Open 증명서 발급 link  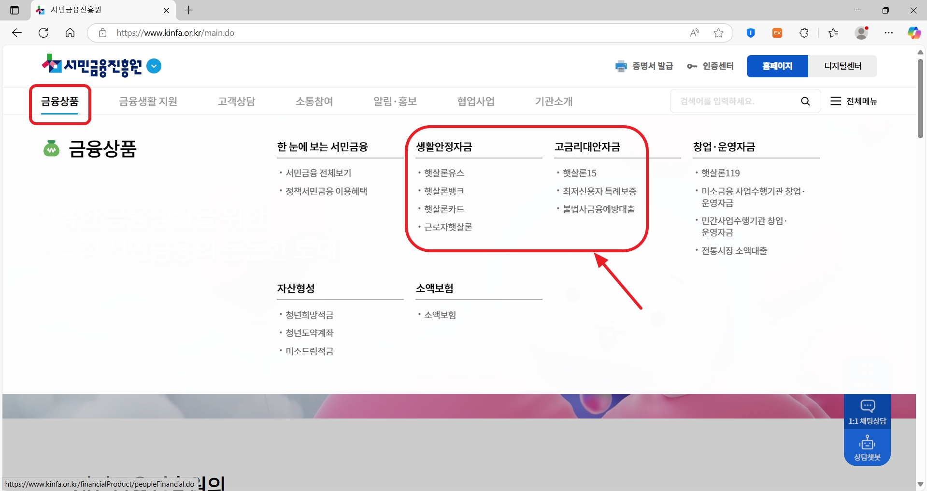tap(644, 66)
